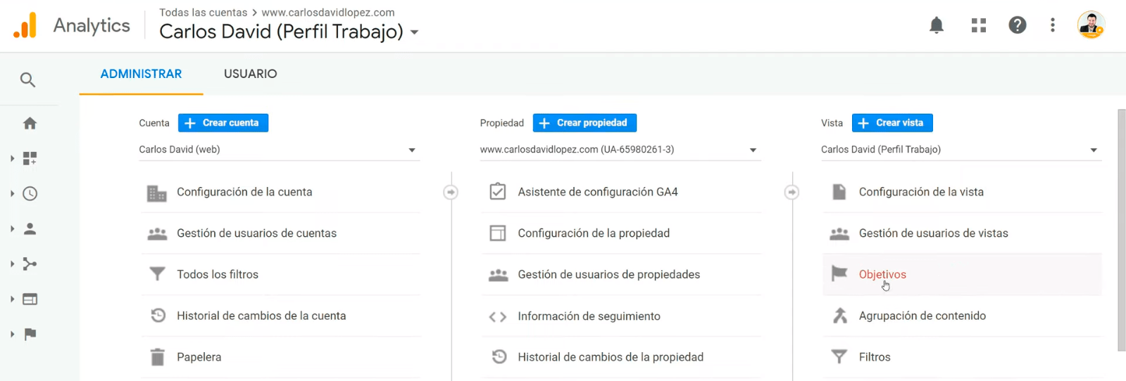The height and width of the screenshot is (381, 1126).
Task: Click the user profile avatar
Action: (1090, 25)
